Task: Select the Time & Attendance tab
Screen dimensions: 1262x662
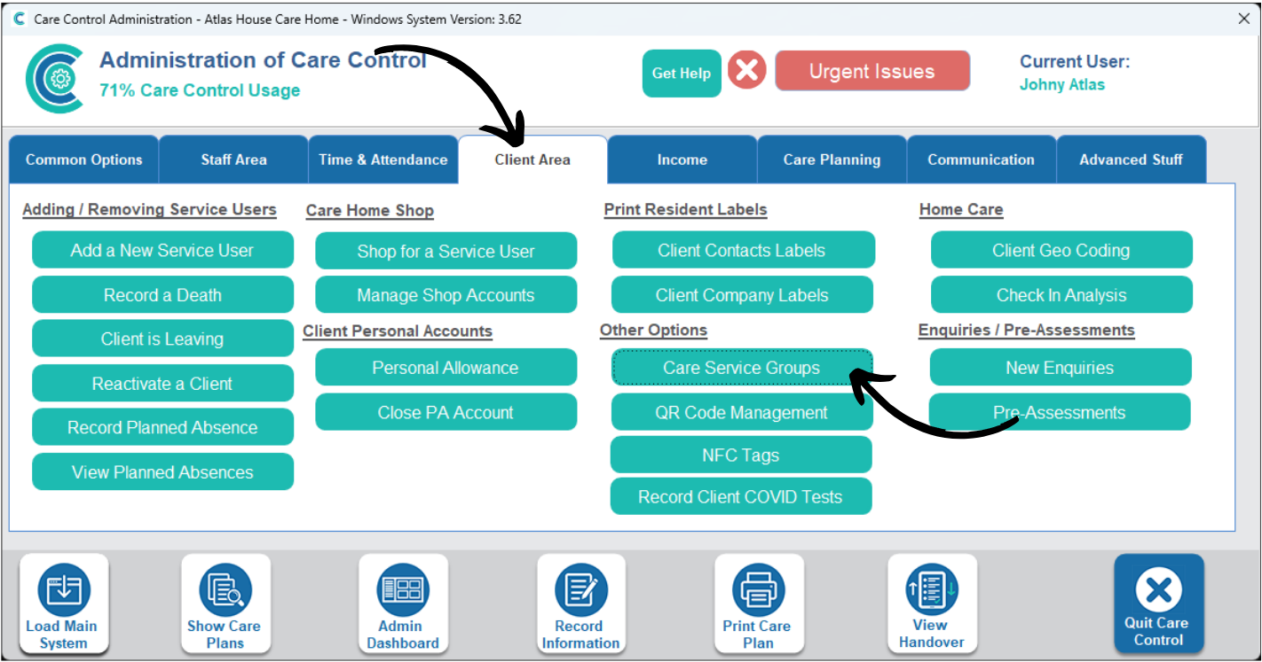Action: [383, 160]
